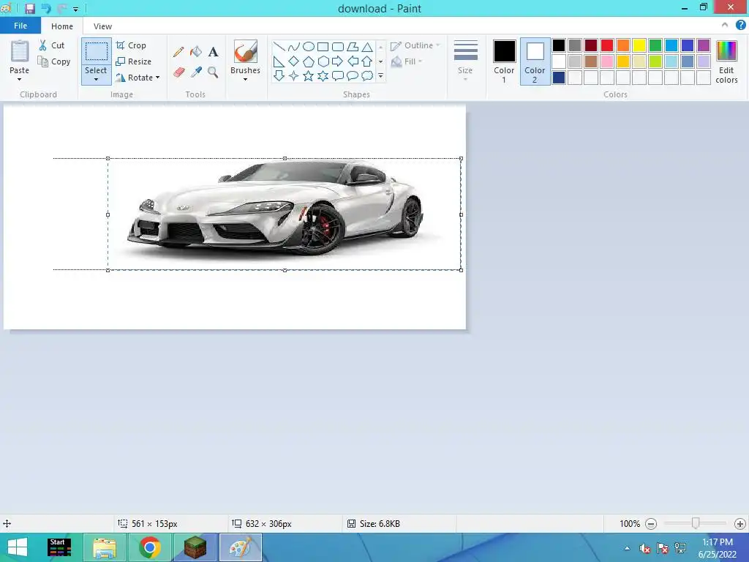Image resolution: width=749 pixels, height=562 pixels.
Task: Choose the Polygon shape
Action: pos(353,47)
